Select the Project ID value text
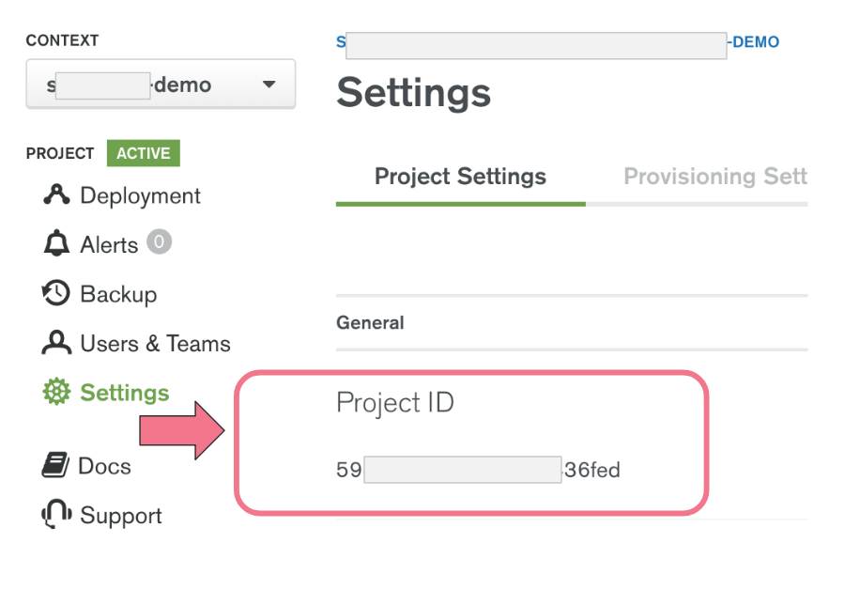The width and height of the screenshot is (860, 605). pyautogui.click(x=478, y=470)
